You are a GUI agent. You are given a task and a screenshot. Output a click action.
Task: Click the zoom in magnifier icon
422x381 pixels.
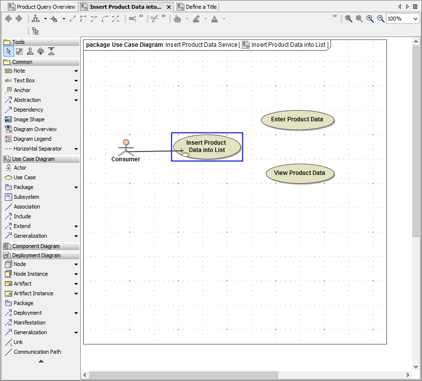pyautogui.click(x=370, y=19)
